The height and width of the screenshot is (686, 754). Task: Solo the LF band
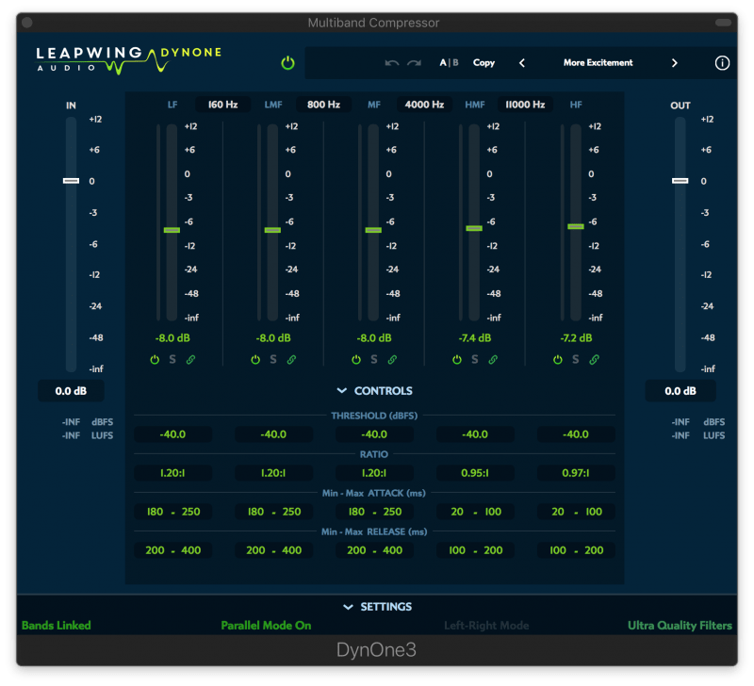[x=172, y=359]
